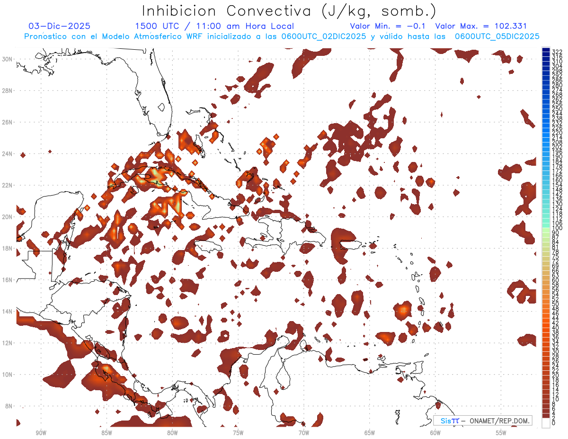Click the date '03-Dic-2025'
Image resolution: width=568 pixels, height=439 pixels.
pyautogui.click(x=60, y=27)
